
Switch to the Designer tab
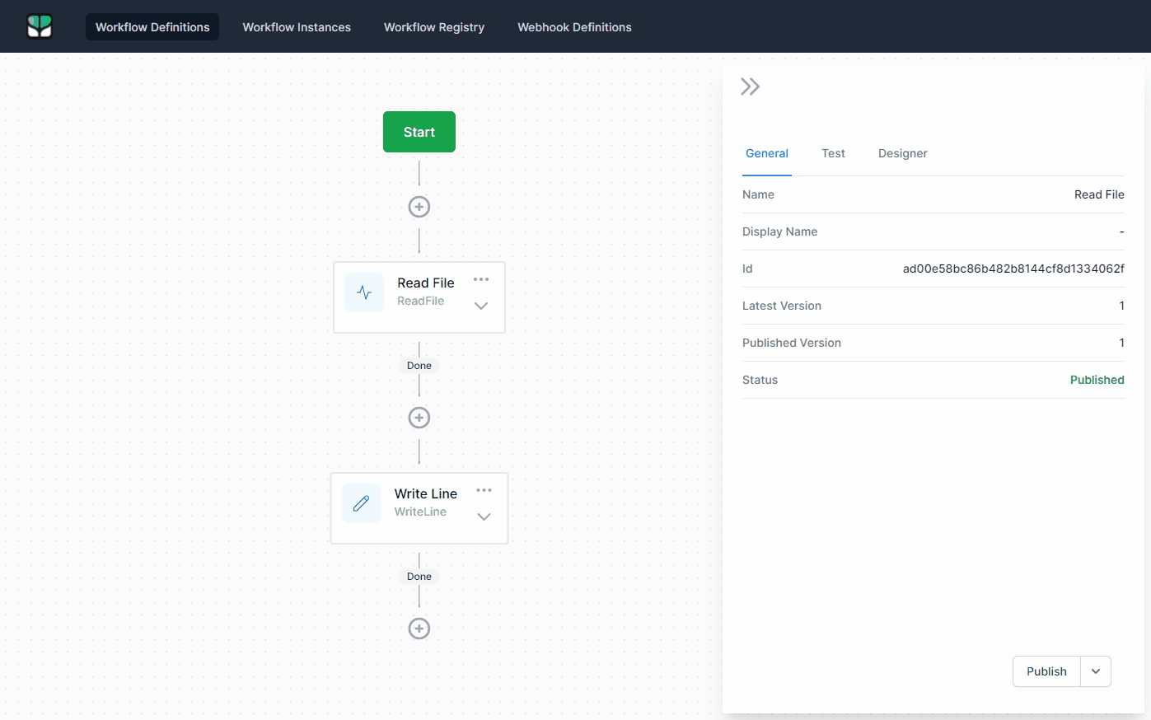(902, 153)
